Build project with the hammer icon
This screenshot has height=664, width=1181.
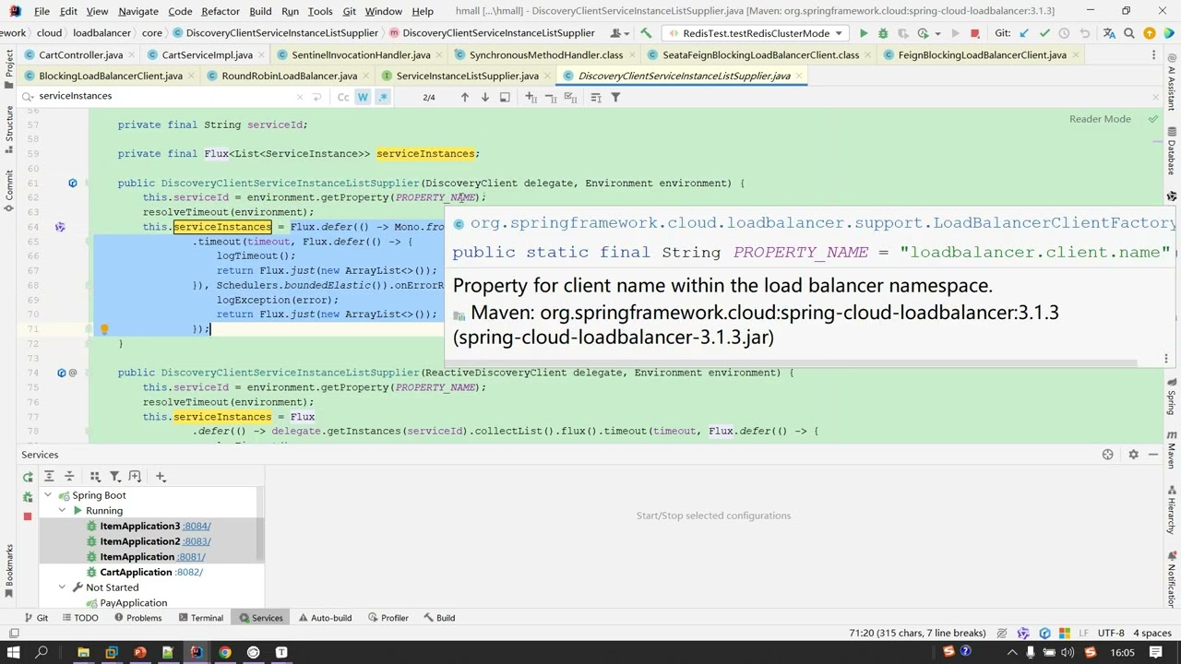click(646, 33)
